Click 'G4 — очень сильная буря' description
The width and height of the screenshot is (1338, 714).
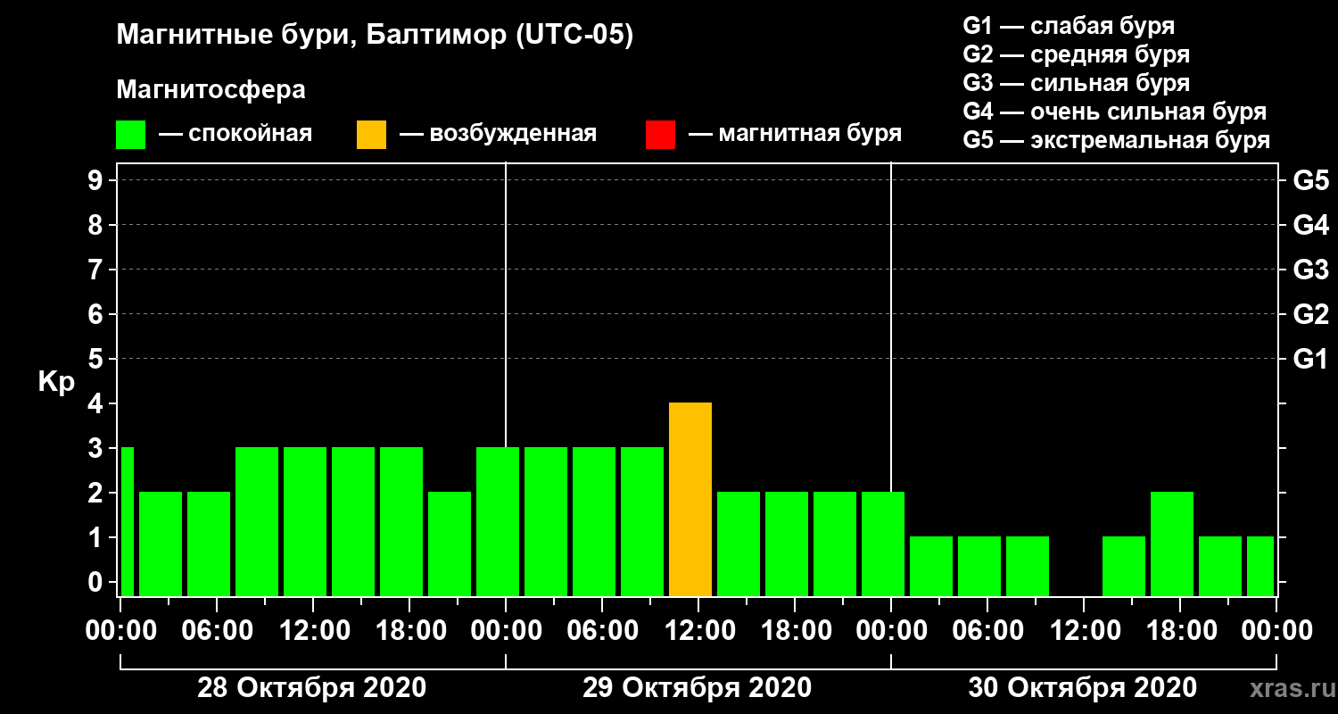1114,112
